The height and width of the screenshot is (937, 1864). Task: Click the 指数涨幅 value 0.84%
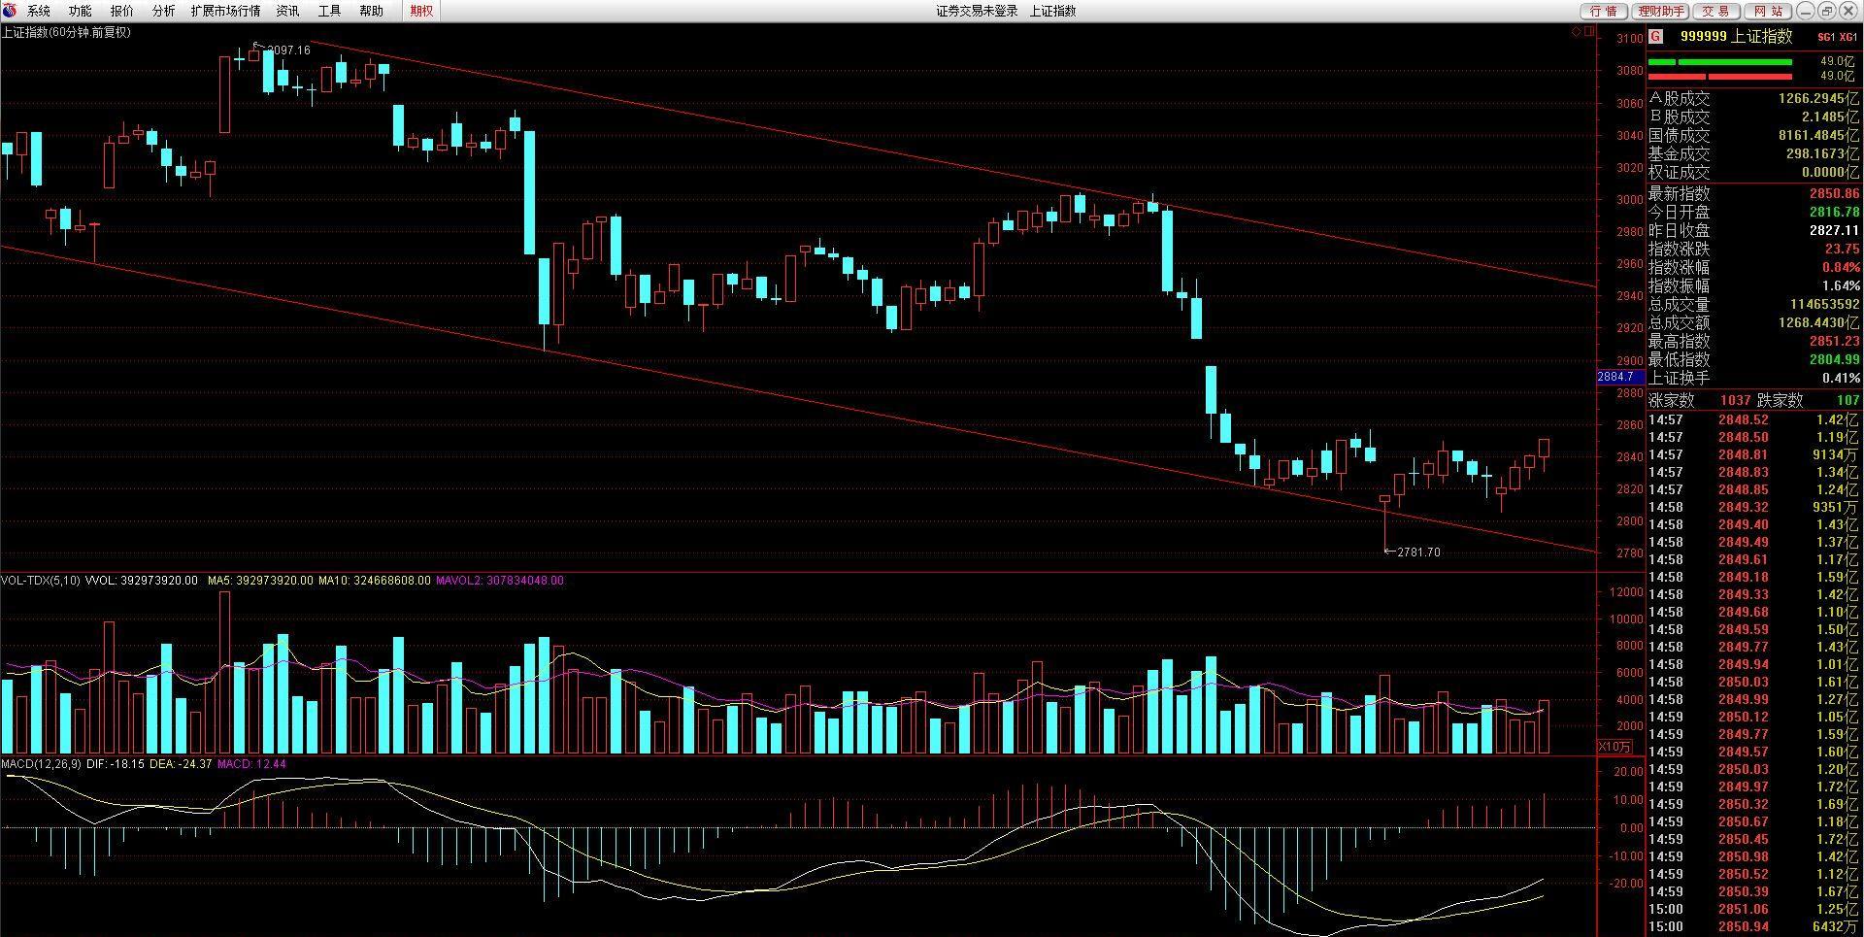pos(1841,267)
